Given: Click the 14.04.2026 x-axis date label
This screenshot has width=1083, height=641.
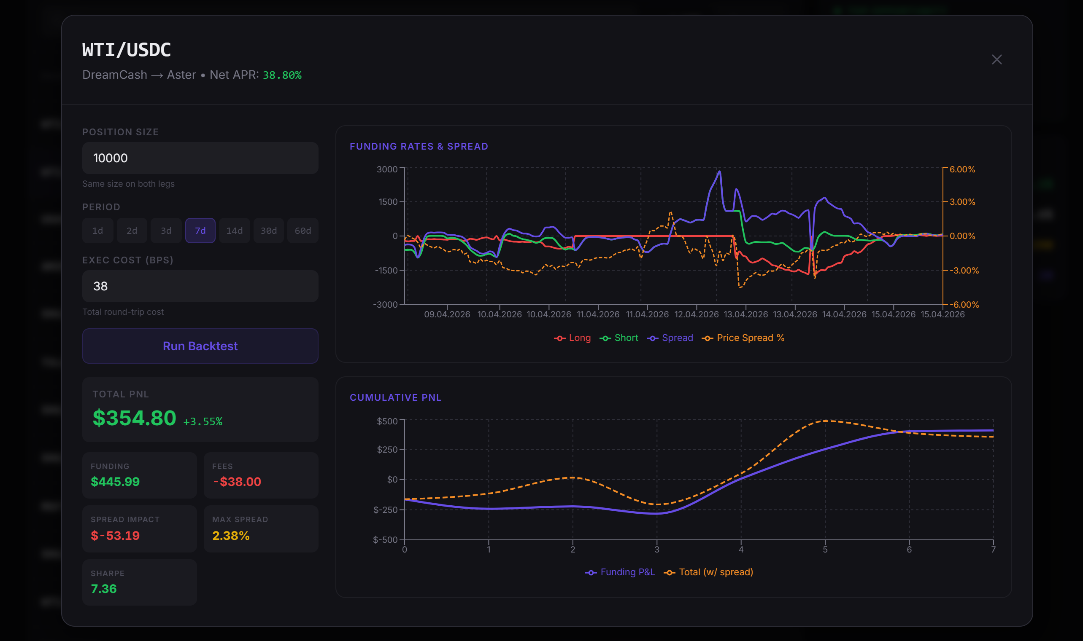Looking at the screenshot, I should (844, 314).
